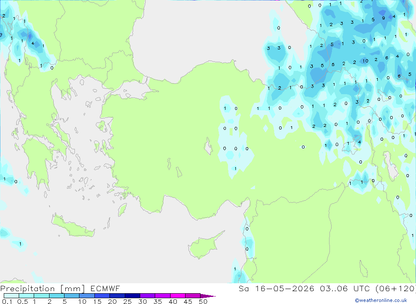Screen dimensions: 416x304
Task: Click the 'Sa 16-05-2026' date text
Action: pos(277,289)
